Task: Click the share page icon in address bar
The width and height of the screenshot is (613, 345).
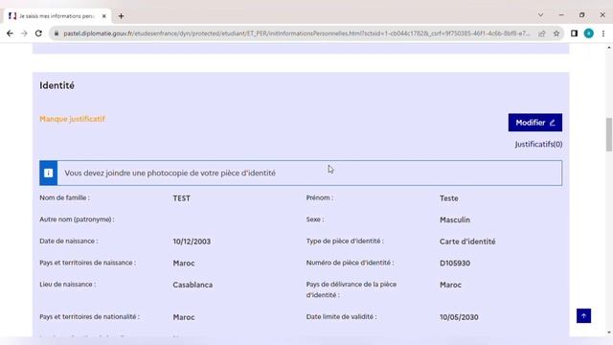Action: click(x=542, y=34)
